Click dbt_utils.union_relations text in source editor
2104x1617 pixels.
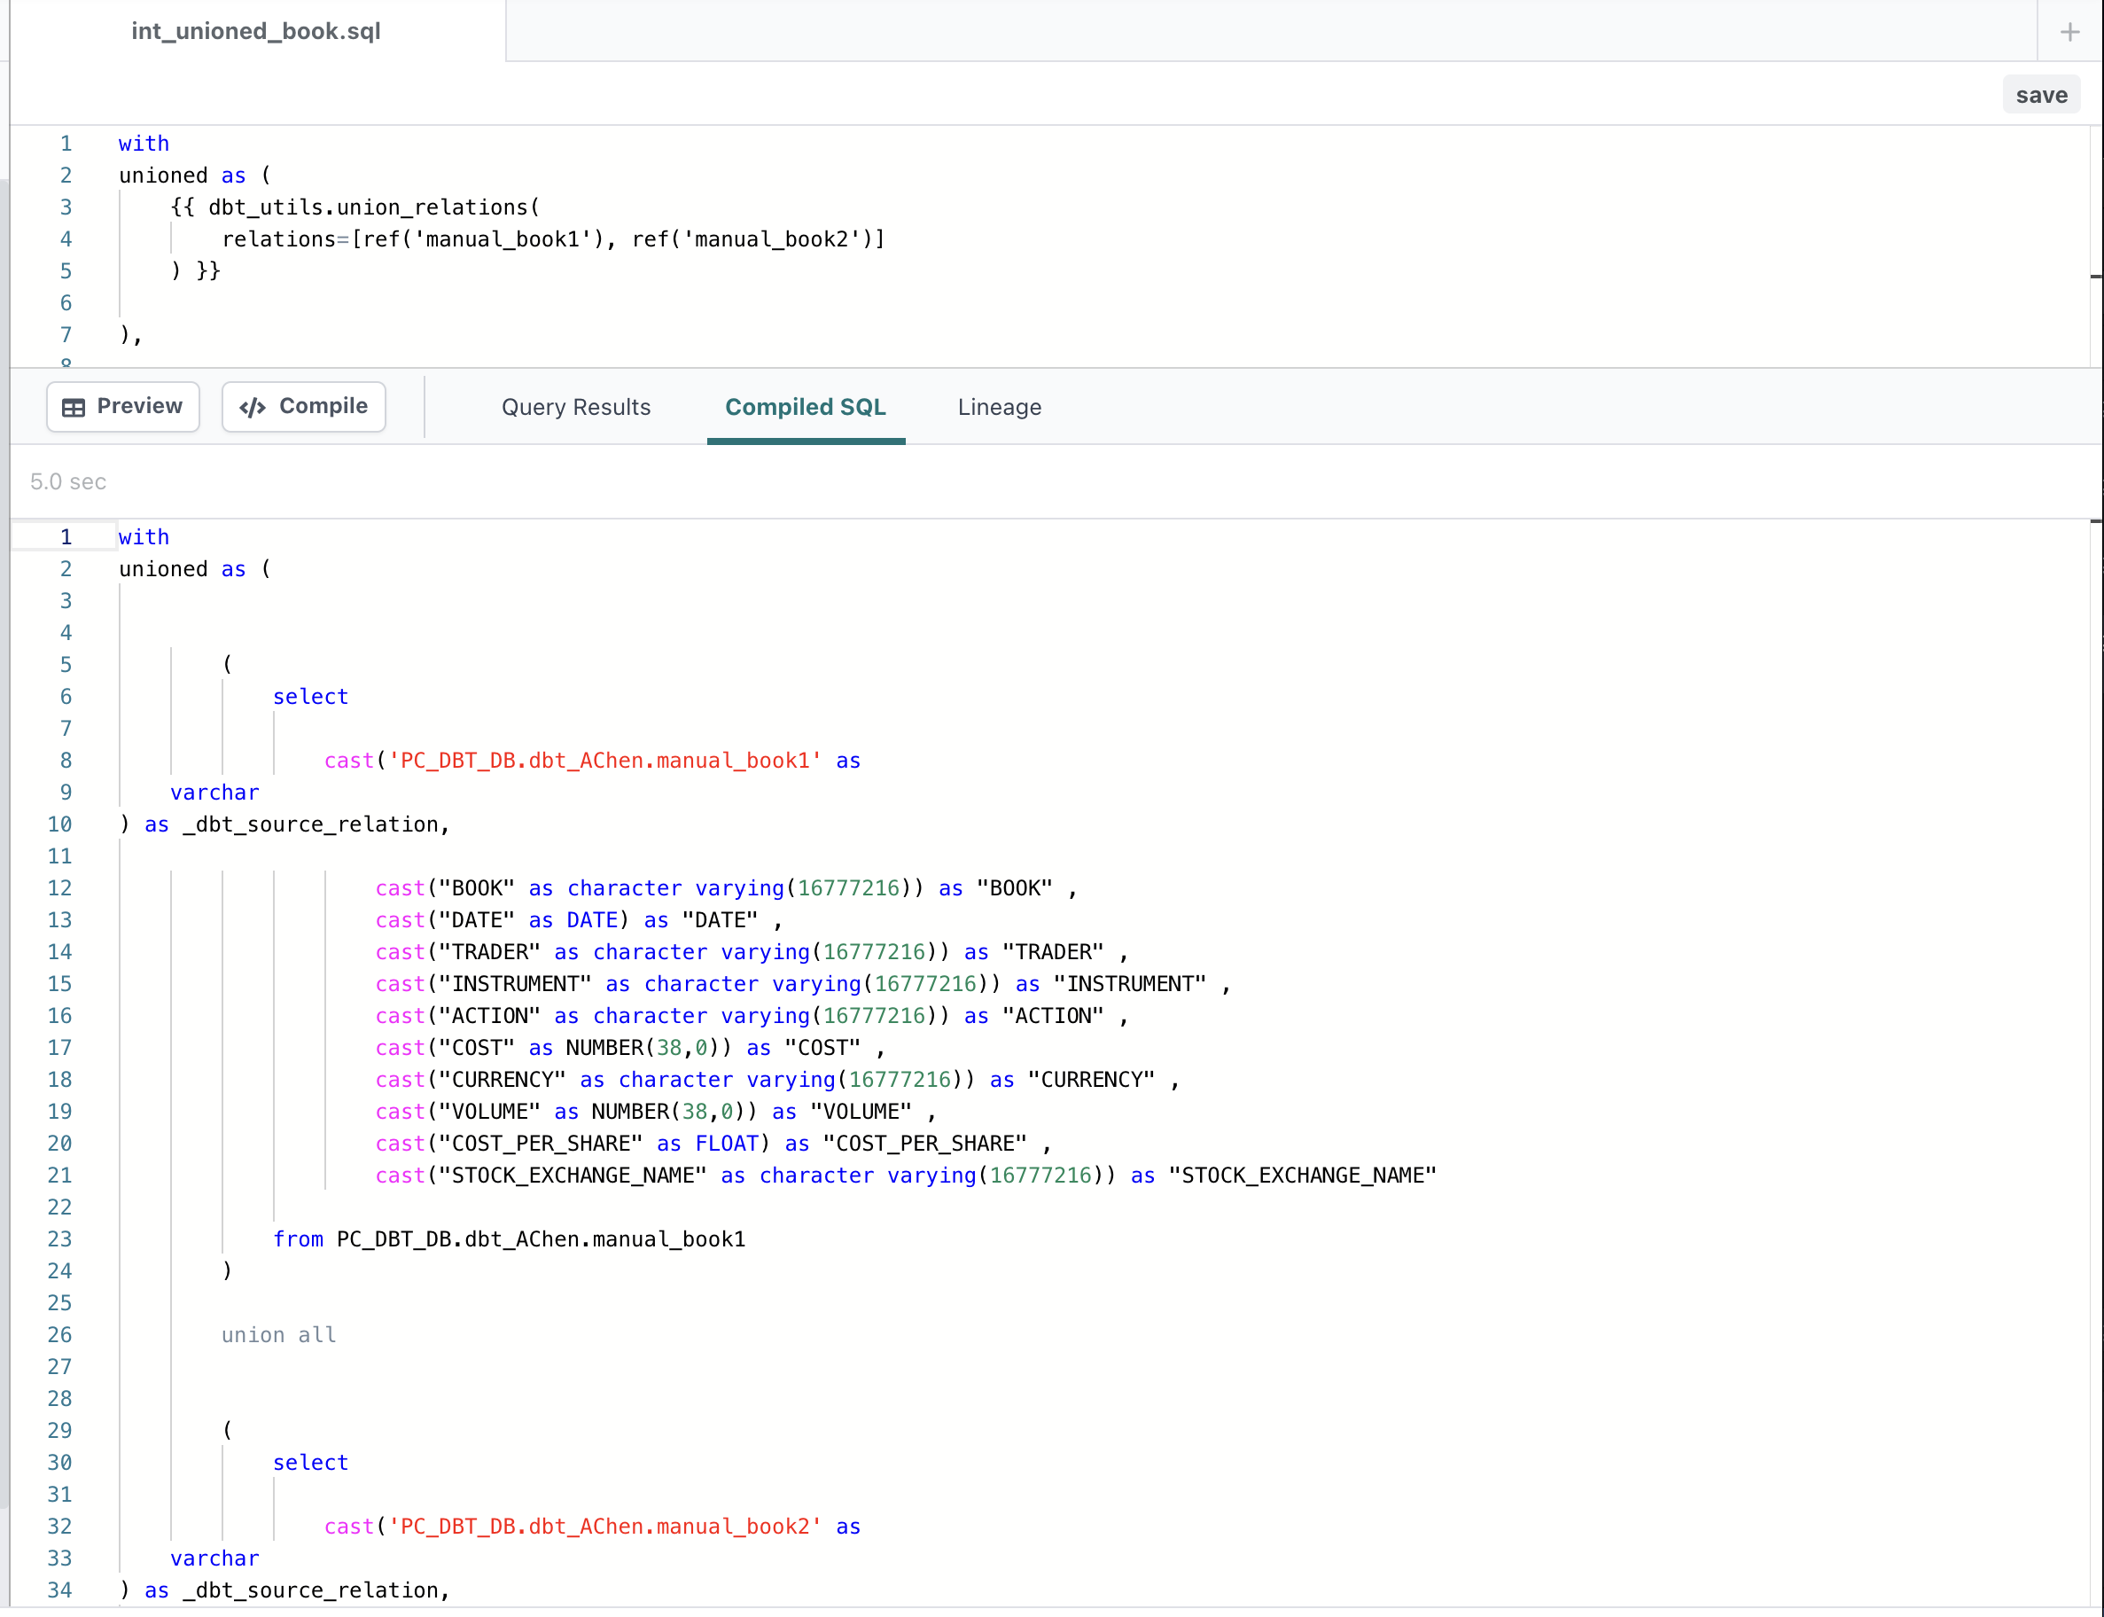click(369, 207)
